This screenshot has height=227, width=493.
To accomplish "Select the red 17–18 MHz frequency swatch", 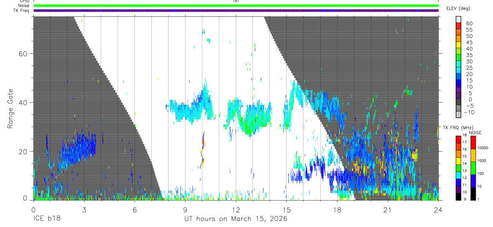I will pos(459,139).
